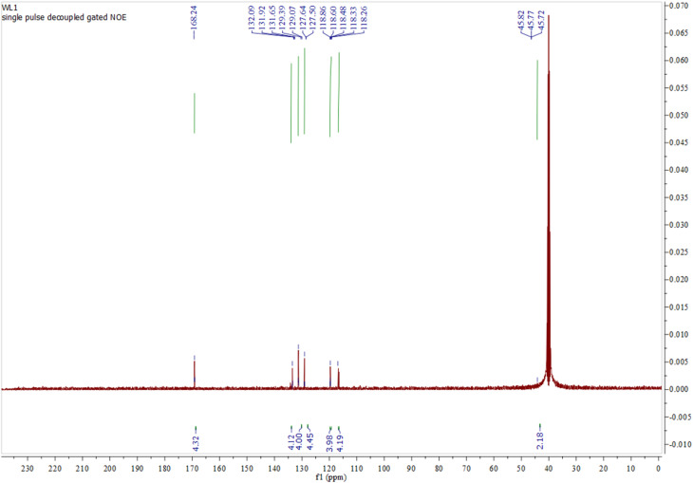Click the 100 tick label on ppm axis

384,469
